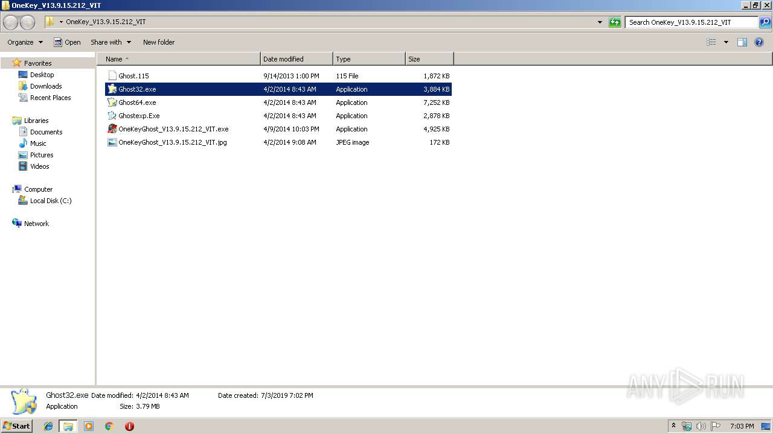This screenshot has height=434, width=773.
Task: Open the Share with dropdown
Action: coord(111,42)
